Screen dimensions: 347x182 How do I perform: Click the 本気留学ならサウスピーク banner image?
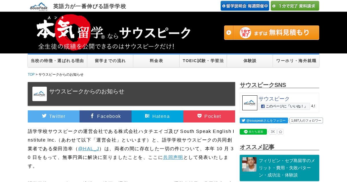point(114,33)
